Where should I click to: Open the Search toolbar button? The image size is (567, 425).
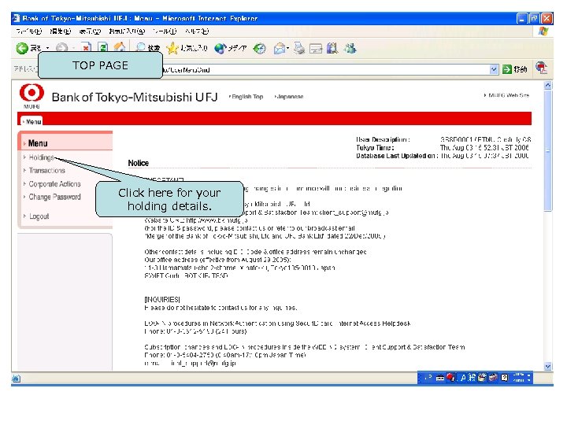coord(148,48)
